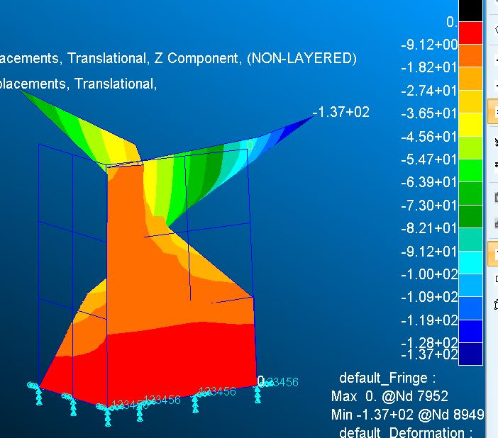Select the 'Min -1.37+02 @Nd 8949' text

click(x=407, y=415)
